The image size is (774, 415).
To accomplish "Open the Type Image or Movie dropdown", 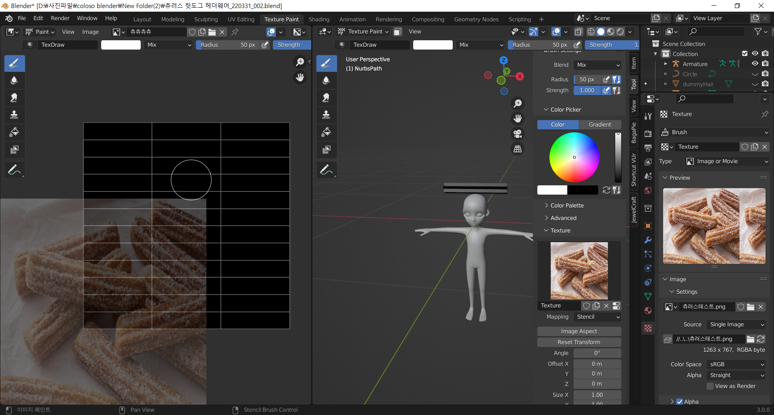I will tap(727, 161).
